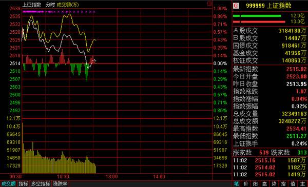This screenshot has width=308, height=187.
Task: Select the tick row with volume 1419万
Action: point(269,175)
